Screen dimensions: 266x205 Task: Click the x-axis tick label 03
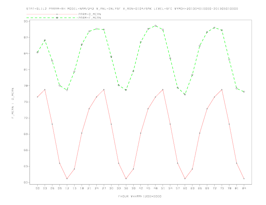[x=45, y=188]
